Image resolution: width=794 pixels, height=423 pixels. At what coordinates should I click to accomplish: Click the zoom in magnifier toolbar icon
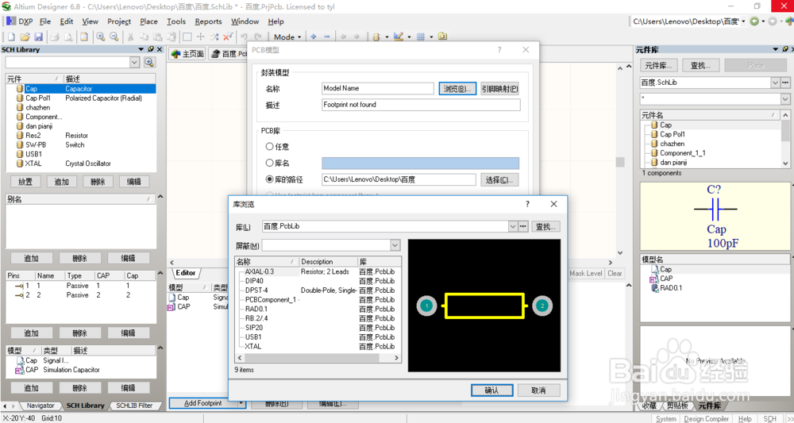click(101, 37)
